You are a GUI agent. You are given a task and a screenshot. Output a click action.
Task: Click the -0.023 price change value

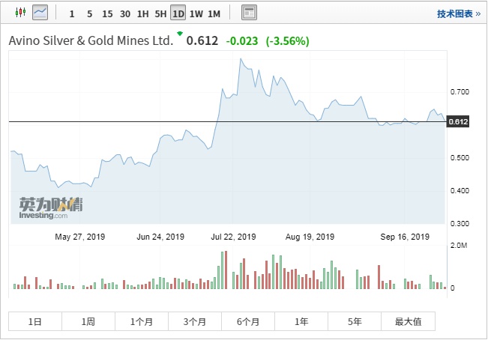point(242,41)
